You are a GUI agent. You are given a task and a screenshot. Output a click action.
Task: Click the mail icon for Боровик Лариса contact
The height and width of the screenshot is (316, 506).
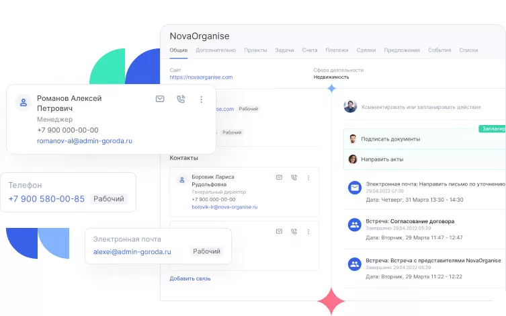(279, 177)
